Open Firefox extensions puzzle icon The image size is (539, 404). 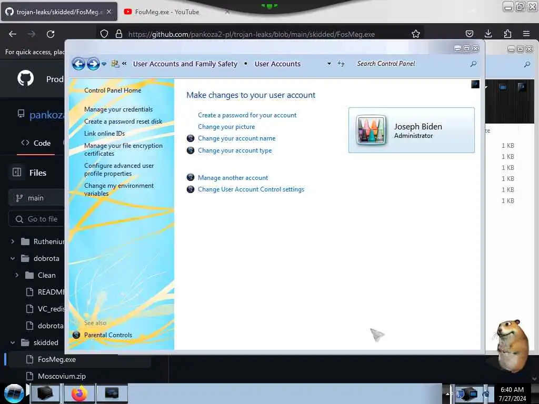[507, 34]
